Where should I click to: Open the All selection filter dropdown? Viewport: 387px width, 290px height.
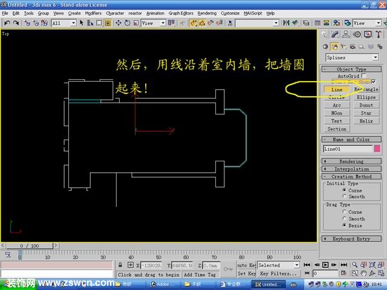tap(63, 23)
